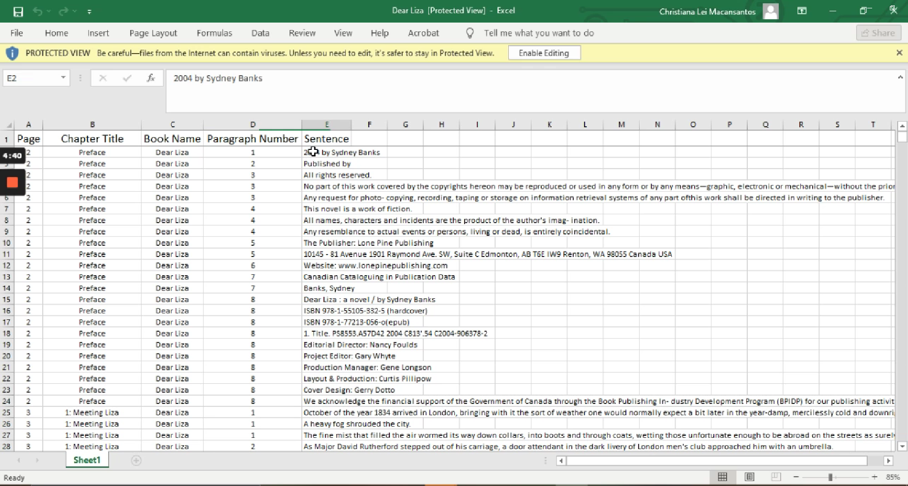The height and width of the screenshot is (486, 908).
Task: Open the Name Box dropdown arrow
Action: [63, 78]
